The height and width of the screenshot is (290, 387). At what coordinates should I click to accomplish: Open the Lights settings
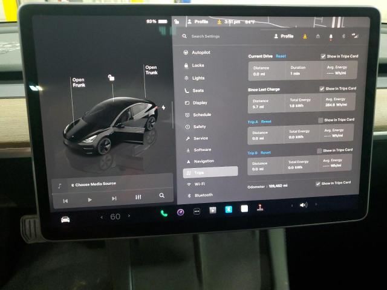pos(195,78)
